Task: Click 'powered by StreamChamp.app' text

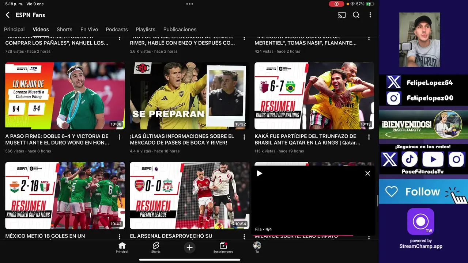Action: pos(421,244)
